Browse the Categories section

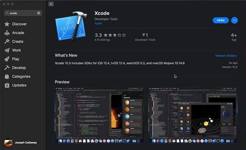coord(21,76)
